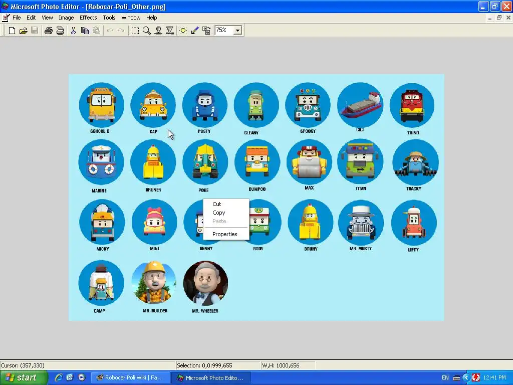Click the Trino train character
513x385 pixels.
click(412, 105)
